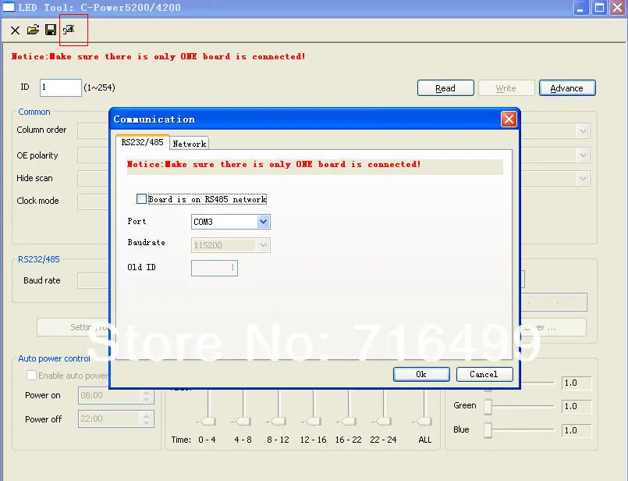This screenshot has width=628, height=481.
Task: Open communication settings toolbar icon
Action: [69, 29]
